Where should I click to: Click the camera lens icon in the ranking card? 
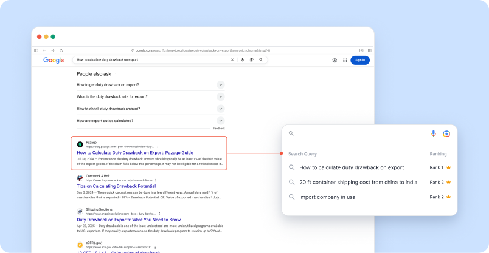click(x=446, y=133)
